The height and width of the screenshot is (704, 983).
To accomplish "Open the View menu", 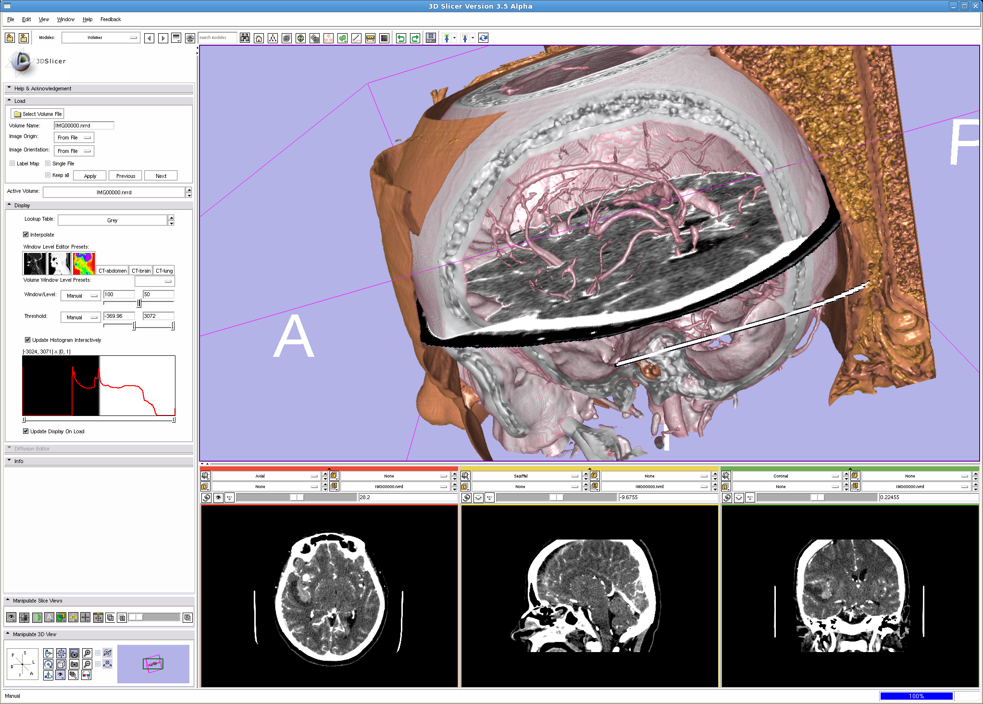I will click(x=44, y=19).
